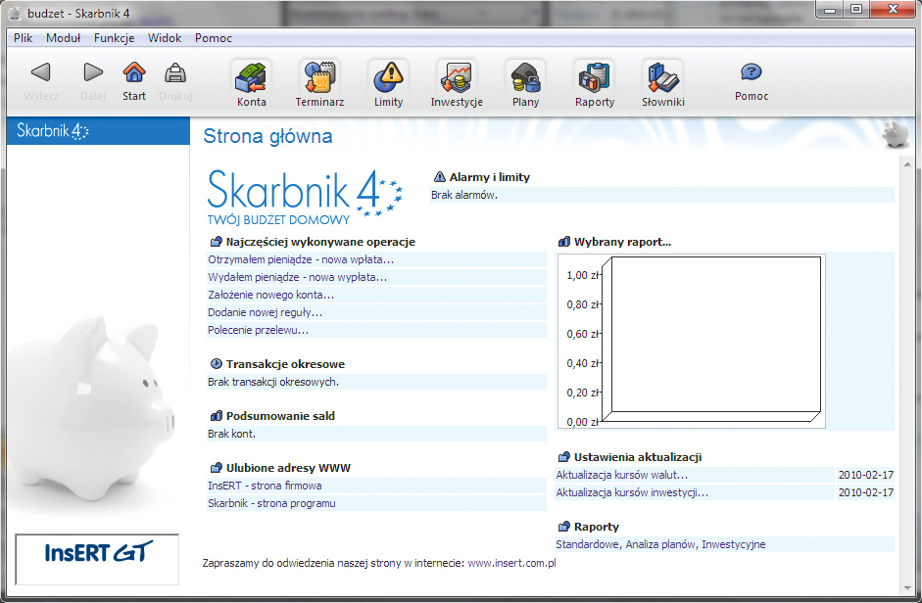Screen dimensions: 922x603
Task: Open 'Aktualizacja kursów walut' setting
Action: click(x=621, y=475)
